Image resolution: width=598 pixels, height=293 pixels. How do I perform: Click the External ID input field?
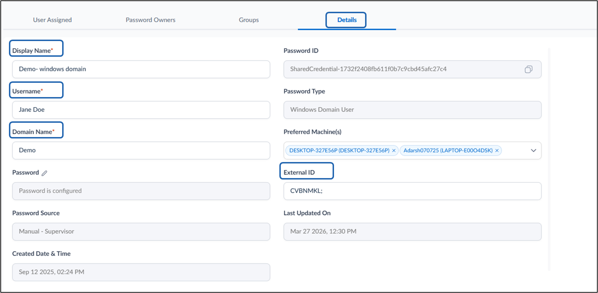pos(412,191)
